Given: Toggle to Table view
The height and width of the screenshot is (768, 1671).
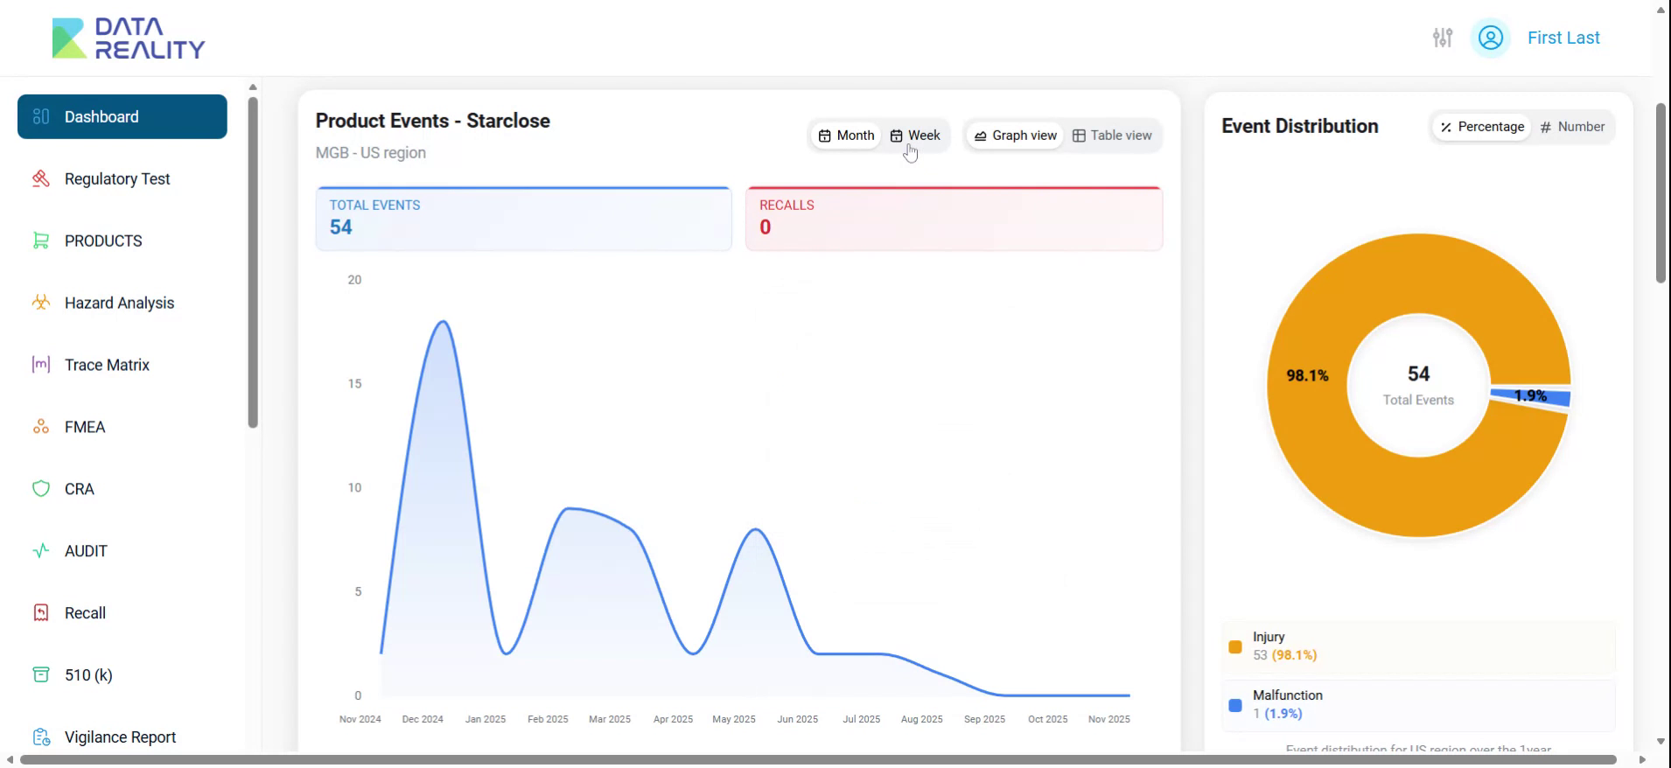Looking at the screenshot, I should (1112, 136).
